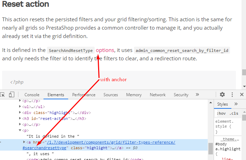Viewport: 246px width, 160px height.
Task: Open the DevTools three-dot menu
Action: [x=232, y=94]
